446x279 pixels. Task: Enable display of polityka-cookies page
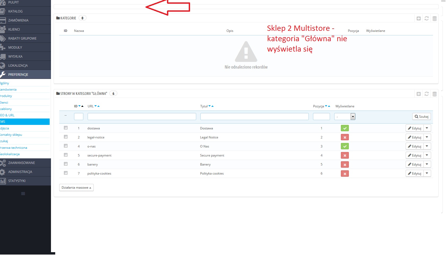[x=345, y=174]
